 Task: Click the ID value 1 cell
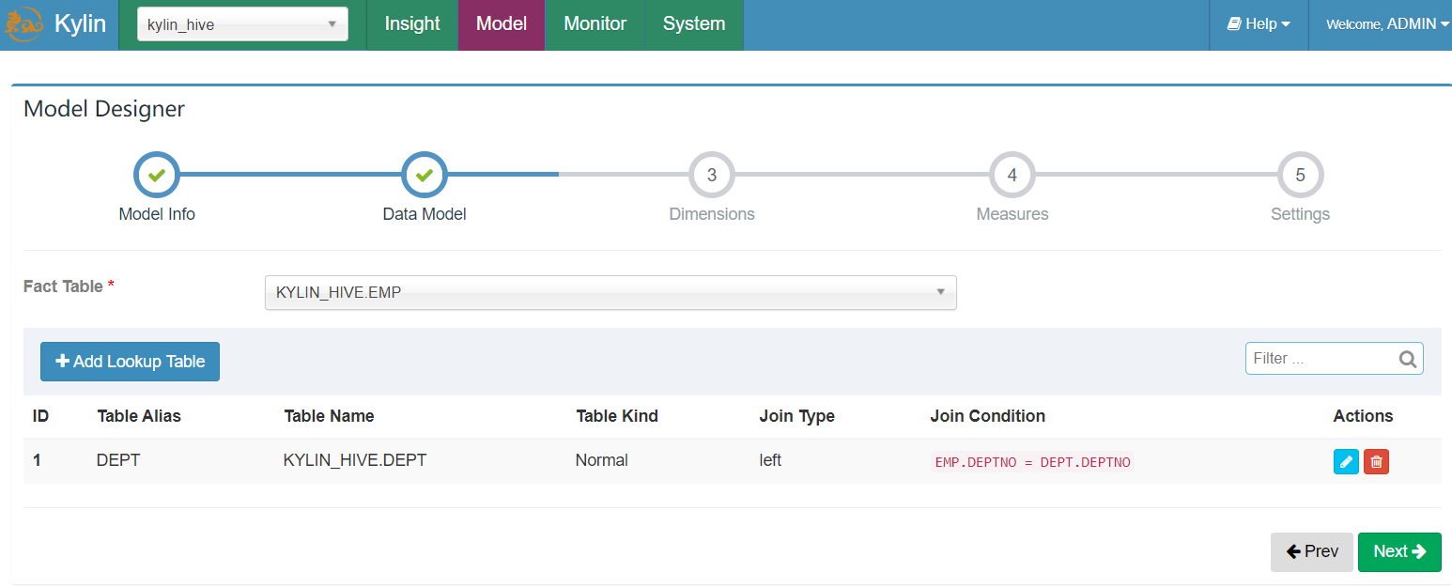click(x=37, y=460)
